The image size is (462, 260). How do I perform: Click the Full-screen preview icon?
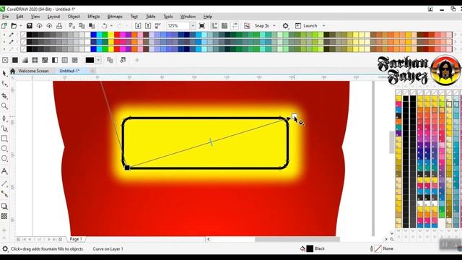[202, 26]
